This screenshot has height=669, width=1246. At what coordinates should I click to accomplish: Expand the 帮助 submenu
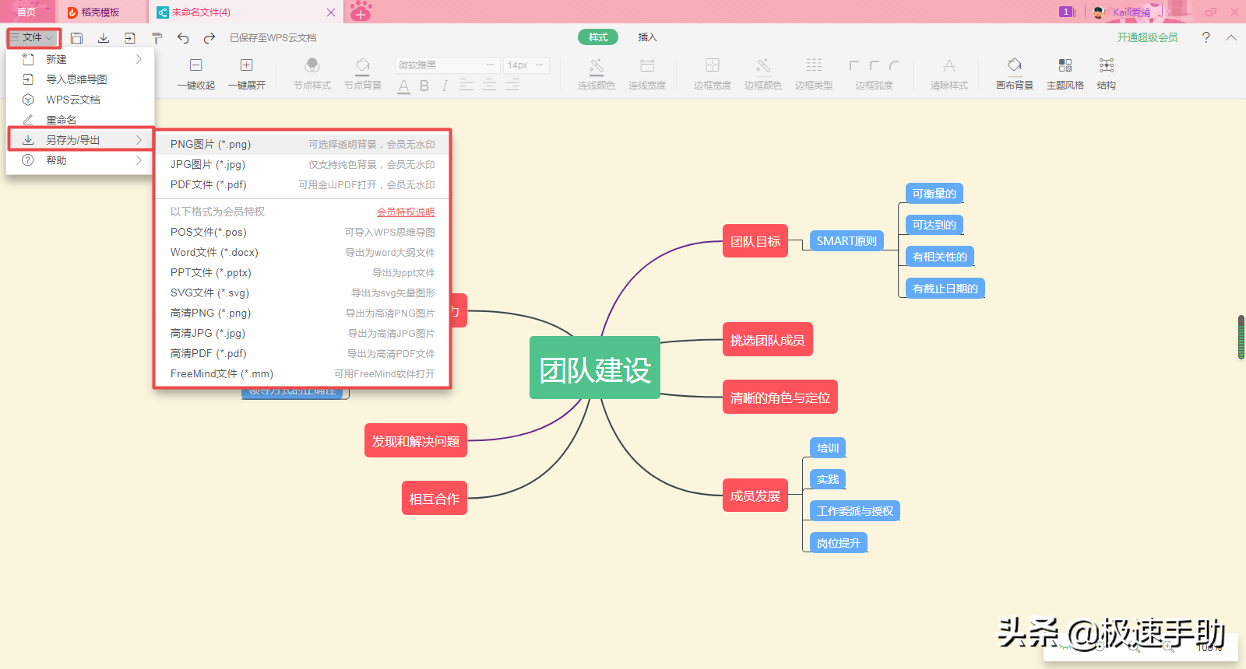coord(81,160)
